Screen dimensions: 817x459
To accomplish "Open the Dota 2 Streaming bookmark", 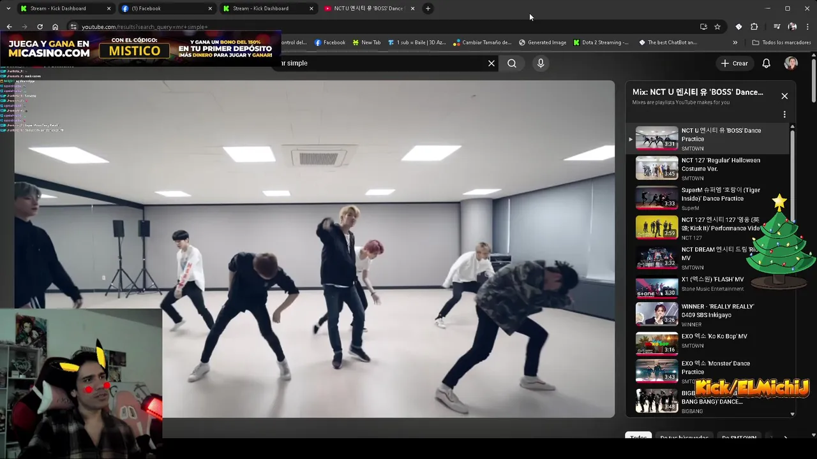I will click(x=601, y=43).
